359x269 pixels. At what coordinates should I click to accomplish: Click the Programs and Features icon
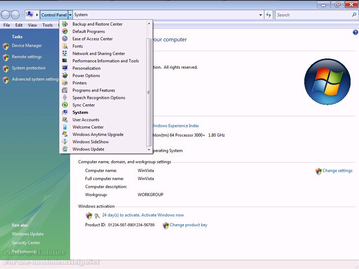click(65, 90)
